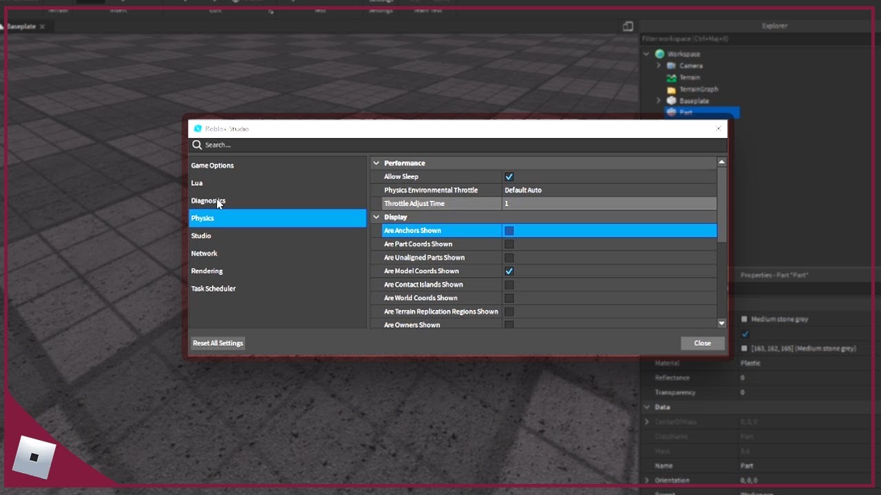The width and height of the screenshot is (881, 495).
Task: Click the Close button in settings dialog
Action: coord(703,343)
